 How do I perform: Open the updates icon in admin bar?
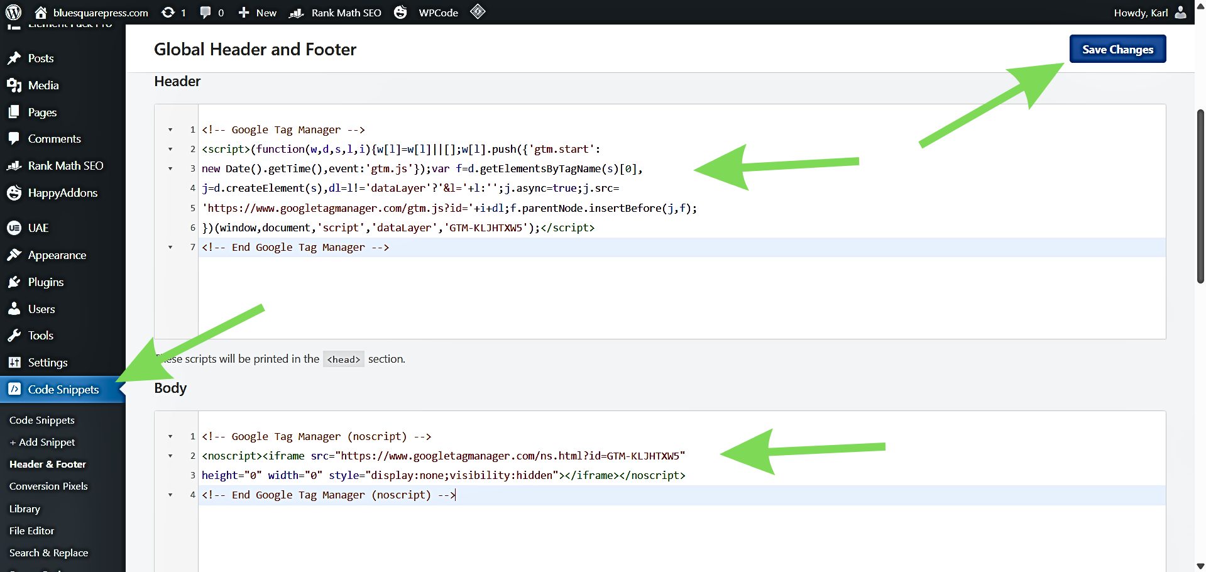coord(168,12)
